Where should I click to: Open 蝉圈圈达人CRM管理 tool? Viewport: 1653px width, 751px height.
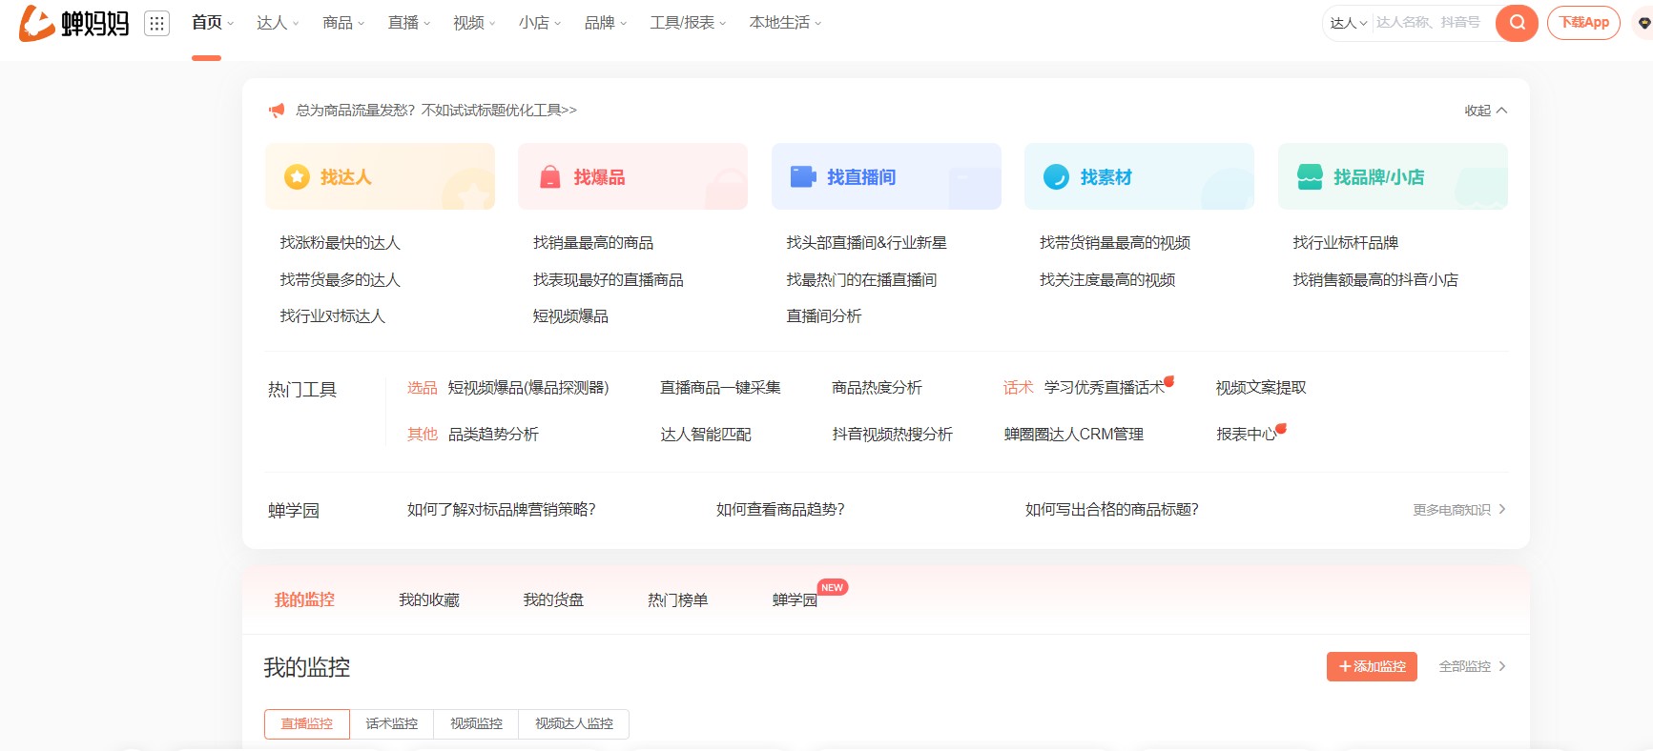pos(1074,435)
